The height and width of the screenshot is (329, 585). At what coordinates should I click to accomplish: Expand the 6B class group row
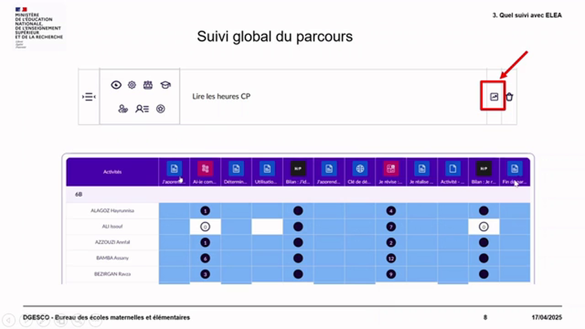78,194
